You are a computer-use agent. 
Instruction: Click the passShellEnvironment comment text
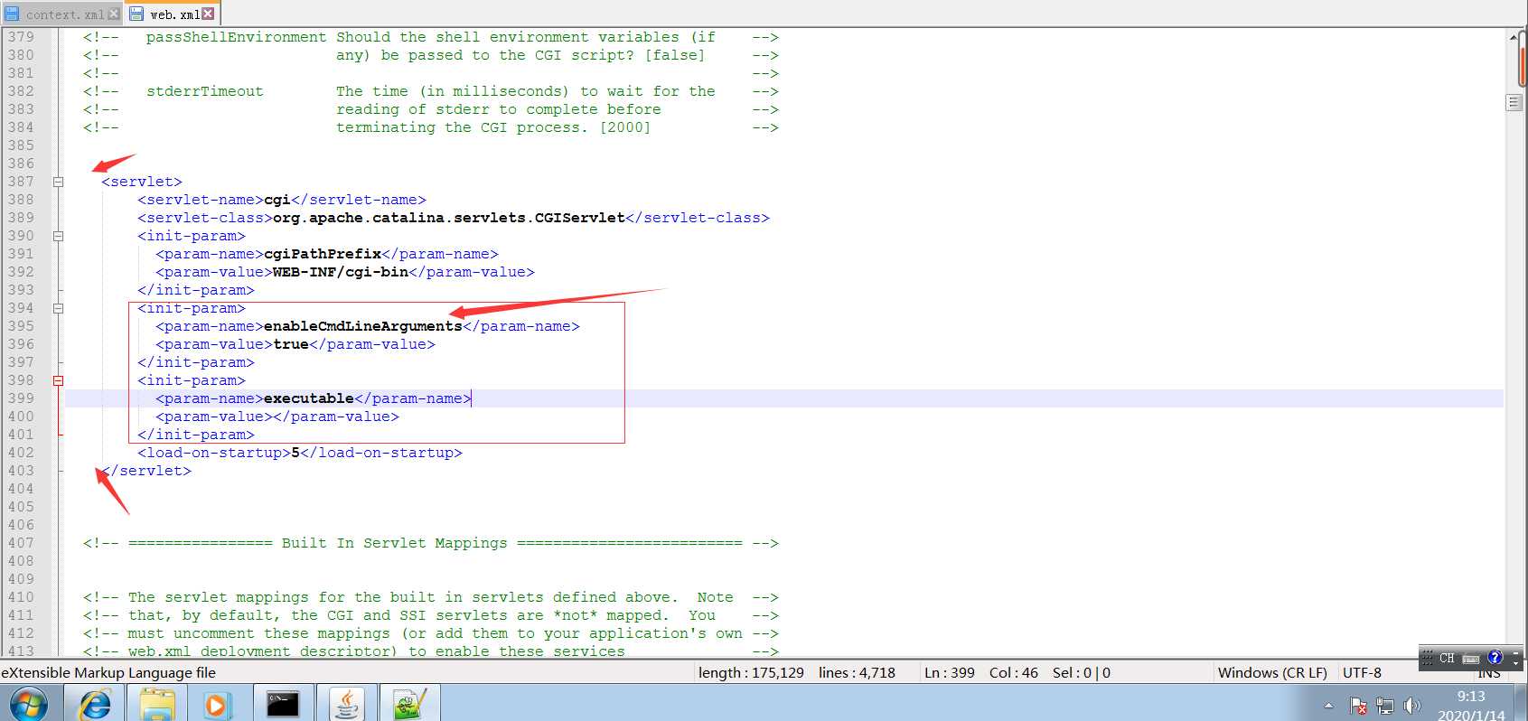(x=237, y=37)
